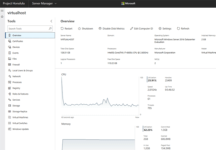Click the Events icon
The image size is (216, 150).
9,53
